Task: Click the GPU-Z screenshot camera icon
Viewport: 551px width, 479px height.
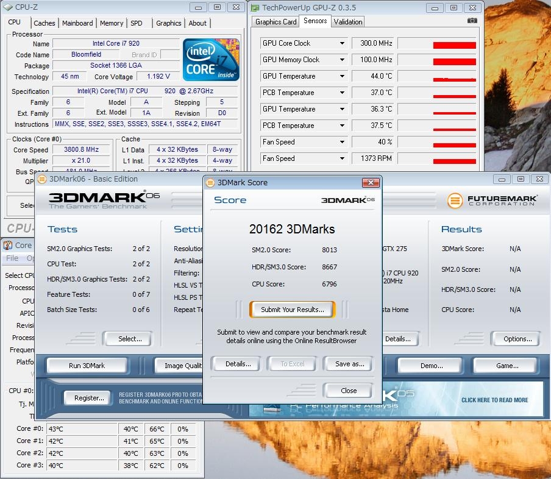Action: 472,21
